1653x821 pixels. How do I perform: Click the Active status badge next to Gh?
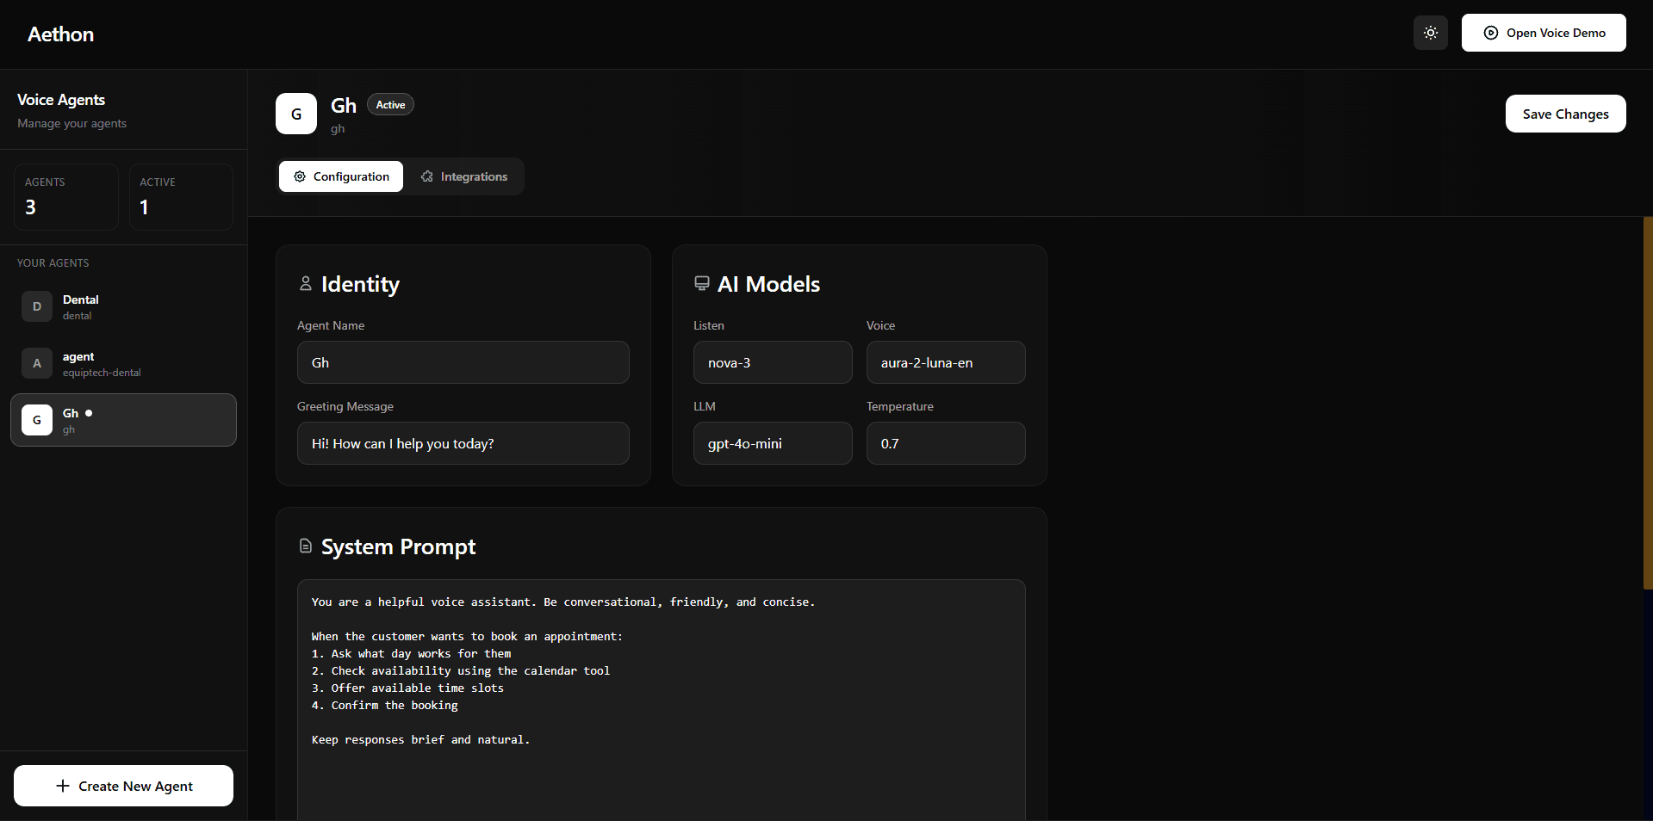(x=389, y=104)
